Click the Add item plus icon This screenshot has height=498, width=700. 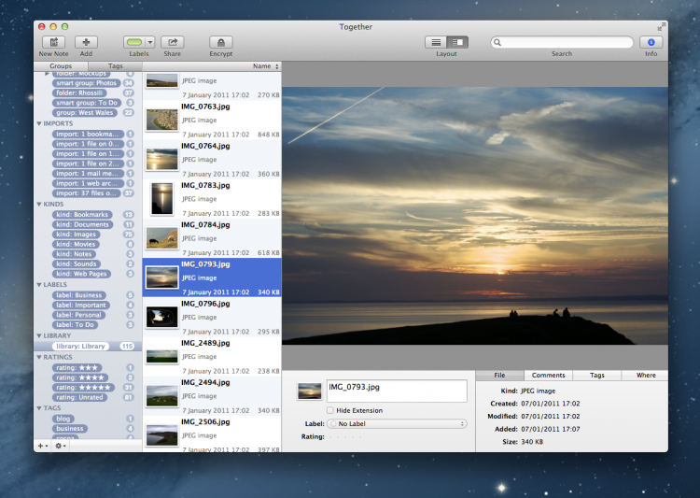86,42
